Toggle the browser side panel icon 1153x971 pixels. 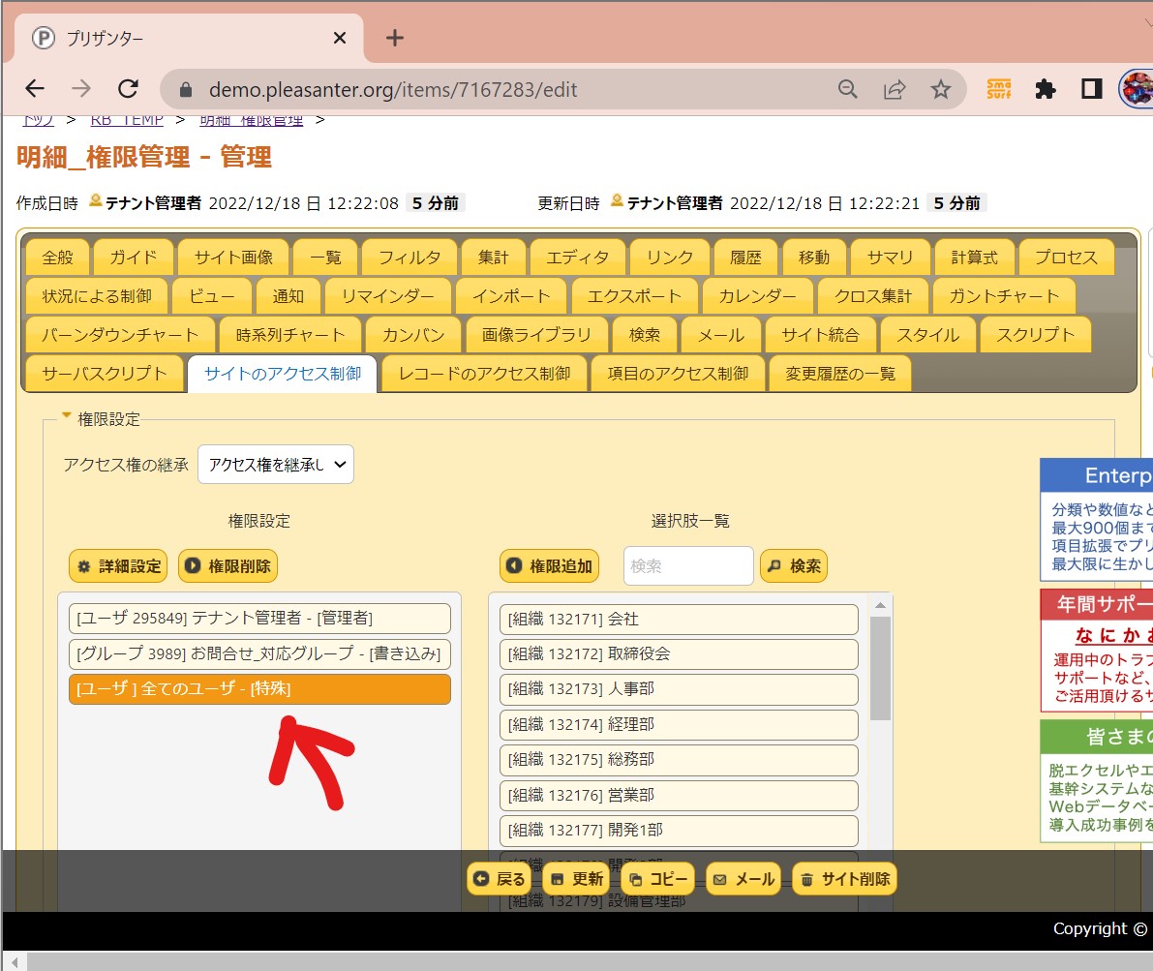1092,89
